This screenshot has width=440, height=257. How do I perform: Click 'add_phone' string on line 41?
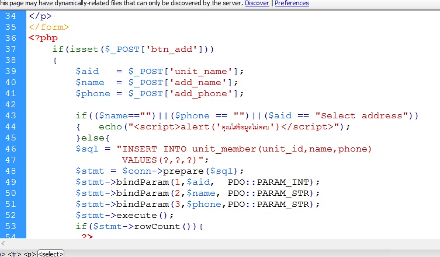[201, 93]
